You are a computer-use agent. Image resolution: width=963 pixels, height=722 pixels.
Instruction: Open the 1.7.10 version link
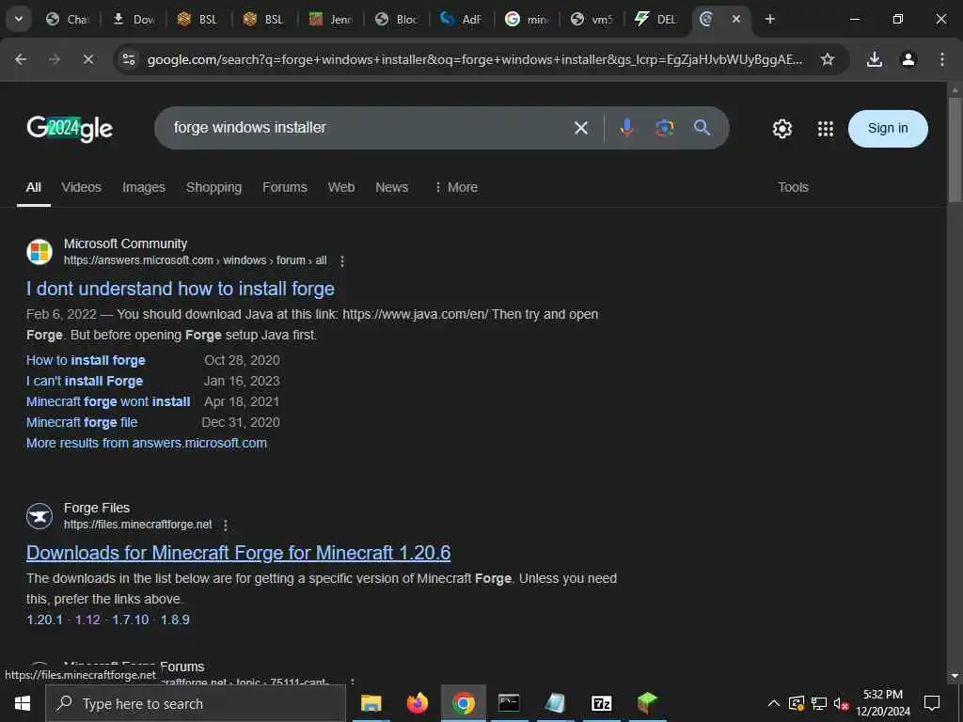(x=130, y=620)
